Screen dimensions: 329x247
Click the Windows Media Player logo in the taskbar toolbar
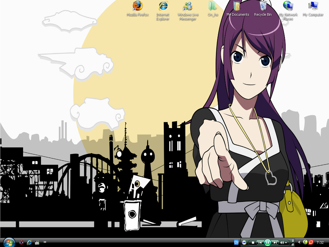244,242
